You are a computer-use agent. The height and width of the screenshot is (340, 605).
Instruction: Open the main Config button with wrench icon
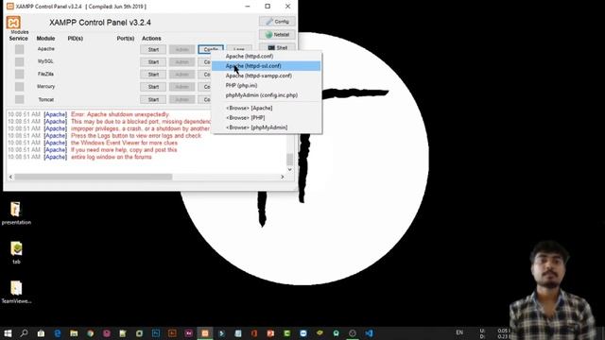(x=277, y=22)
